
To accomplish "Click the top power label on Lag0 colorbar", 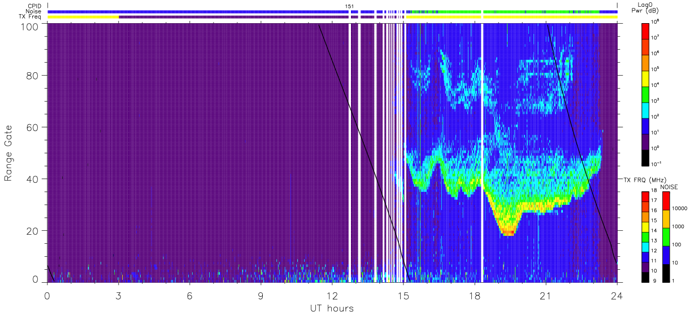I will click(656, 21).
